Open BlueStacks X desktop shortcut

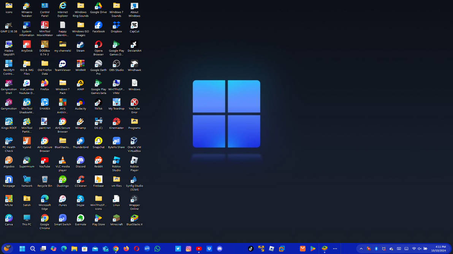[x=134, y=220]
